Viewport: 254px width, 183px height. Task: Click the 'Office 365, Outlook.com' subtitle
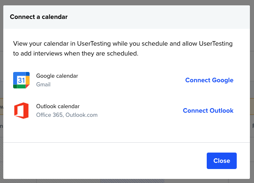click(x=67, y=115)
